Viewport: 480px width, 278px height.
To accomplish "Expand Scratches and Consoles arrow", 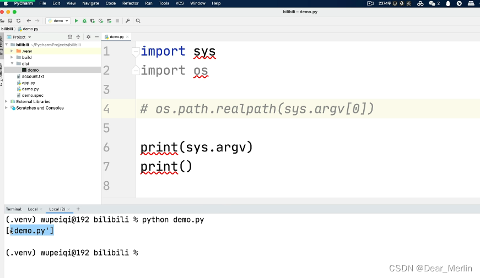I will [6, 108].
